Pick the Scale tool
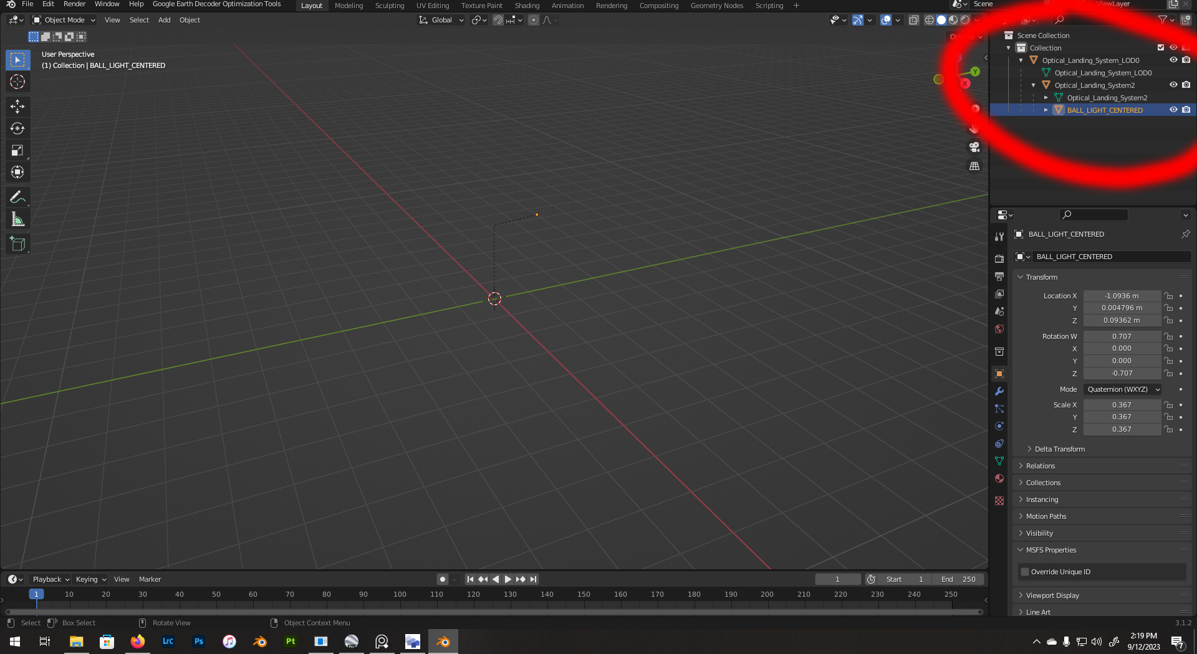1197x654 pixels. 17,150
